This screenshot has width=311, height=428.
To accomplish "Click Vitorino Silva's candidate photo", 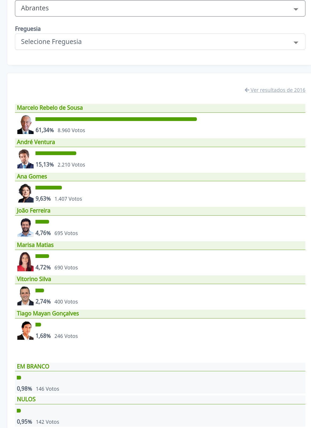I will pyautogui.click(x=25, y=296).
